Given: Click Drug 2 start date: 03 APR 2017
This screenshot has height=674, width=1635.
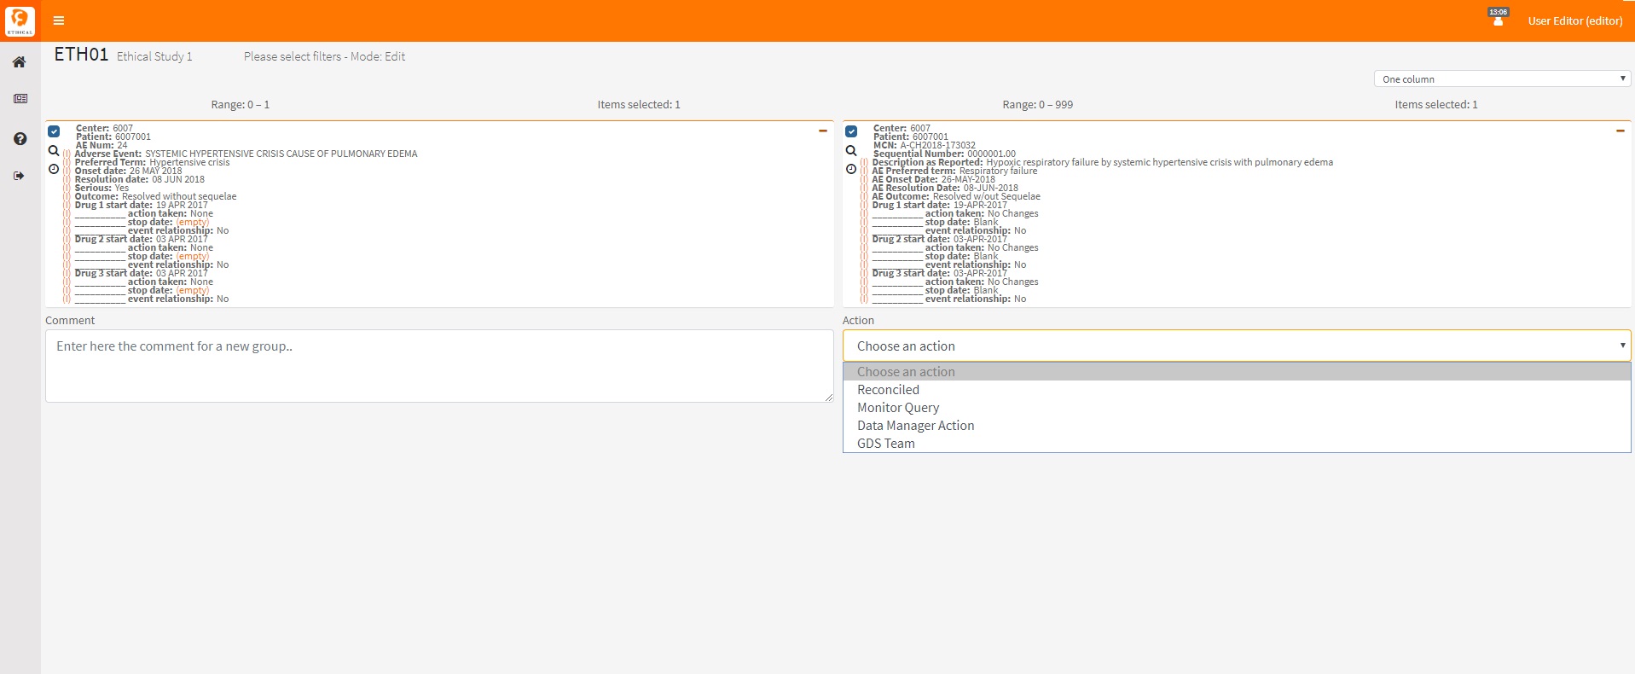Looking at the screenshot, I should pyautogui.click(x=142, y=239).
